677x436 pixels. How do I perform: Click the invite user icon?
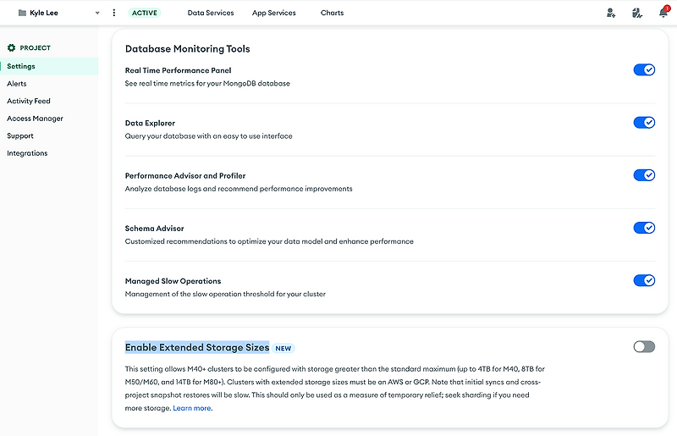point(611,13)
